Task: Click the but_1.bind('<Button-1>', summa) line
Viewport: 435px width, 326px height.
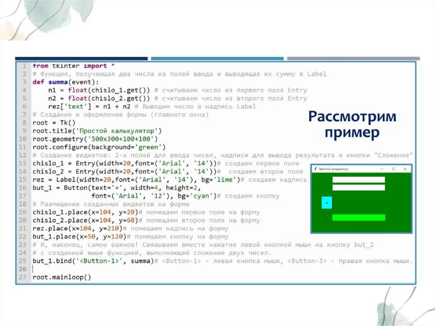Action: [x=223, y=261]
